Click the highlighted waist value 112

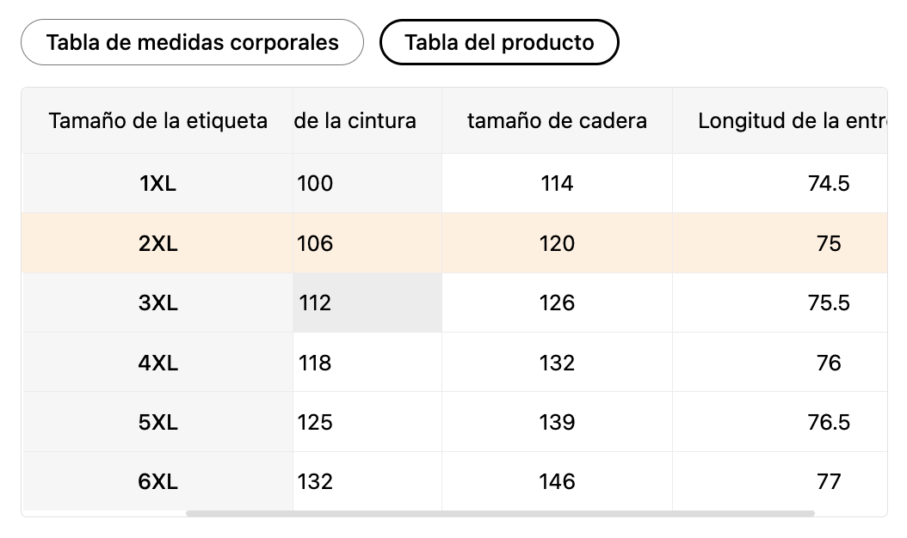coord(315,303)
